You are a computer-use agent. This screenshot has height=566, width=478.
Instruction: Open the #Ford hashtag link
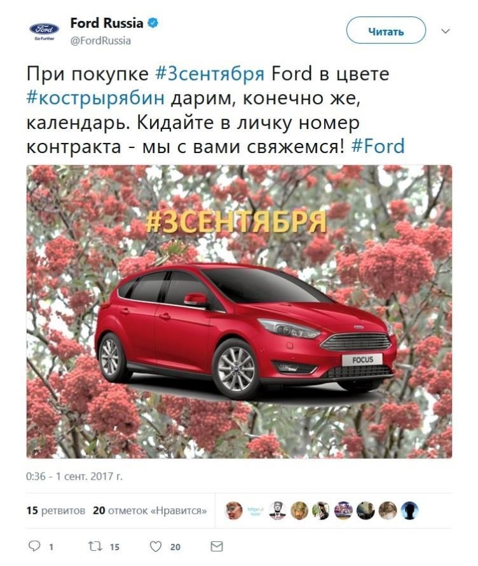[x=378, y=146]
